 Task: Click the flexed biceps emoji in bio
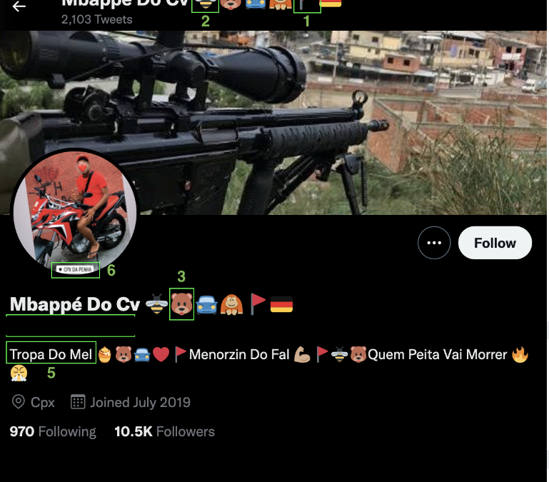pos(302,354)
